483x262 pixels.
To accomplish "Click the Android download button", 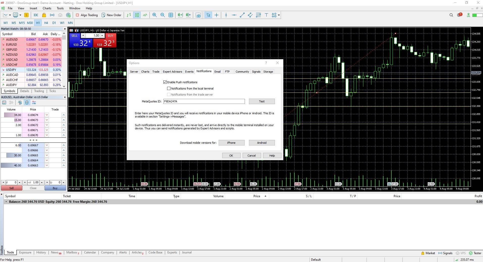I will (262, 143).
